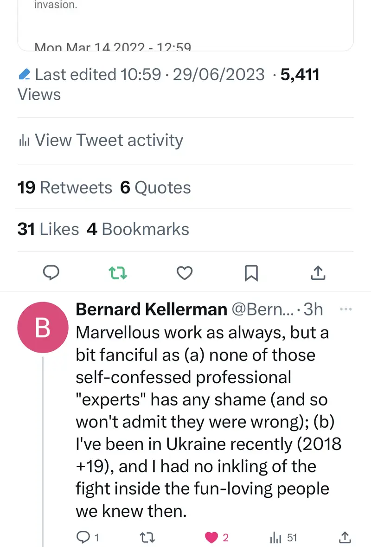Viewport: 371px width, 547px height.
Task: Bookmark the main tweet
Action: pyautogui.click(x=251, y=274)
